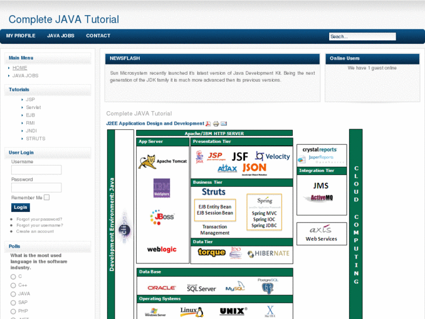Click the Spring framework box
Image resolution: width=425 pixels, height=319 pixels.
264,212
